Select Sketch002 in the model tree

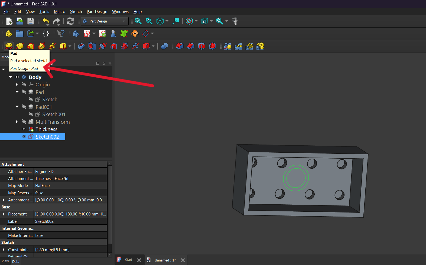[x=47, y=137]
